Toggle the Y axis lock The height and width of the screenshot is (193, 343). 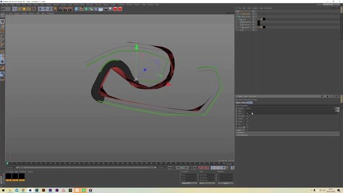pyautogui.click(x=45, y=9)
